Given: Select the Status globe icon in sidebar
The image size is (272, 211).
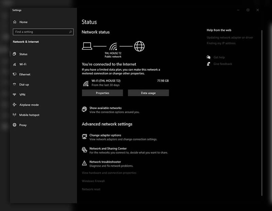Looking at the screenshot, I should coord(15,54).
